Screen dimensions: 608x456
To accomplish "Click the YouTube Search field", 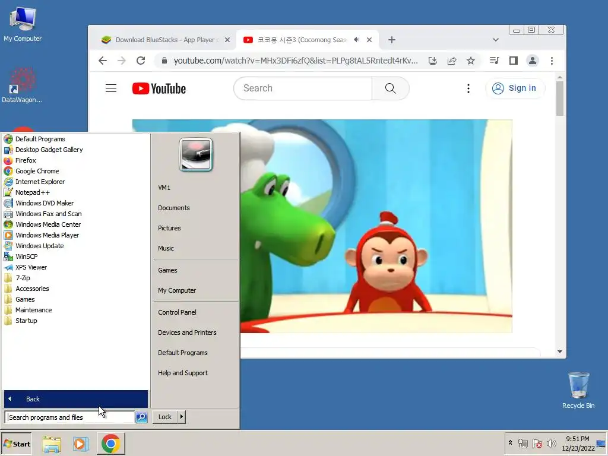I will coord(303,88).
